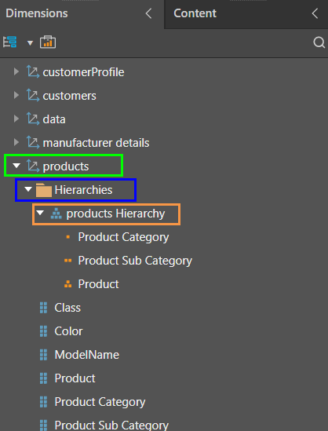Switch to the Content tab
Image resolution: width=328 pixels, height=431 pixels.
(x=195, y=13)
